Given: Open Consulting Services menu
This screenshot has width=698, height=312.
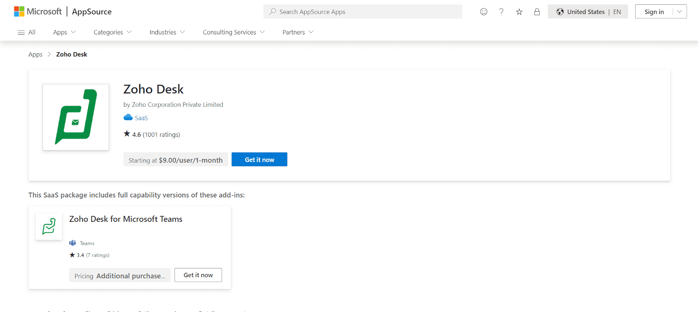Looking at the screenshot, I should click(233, 32).
